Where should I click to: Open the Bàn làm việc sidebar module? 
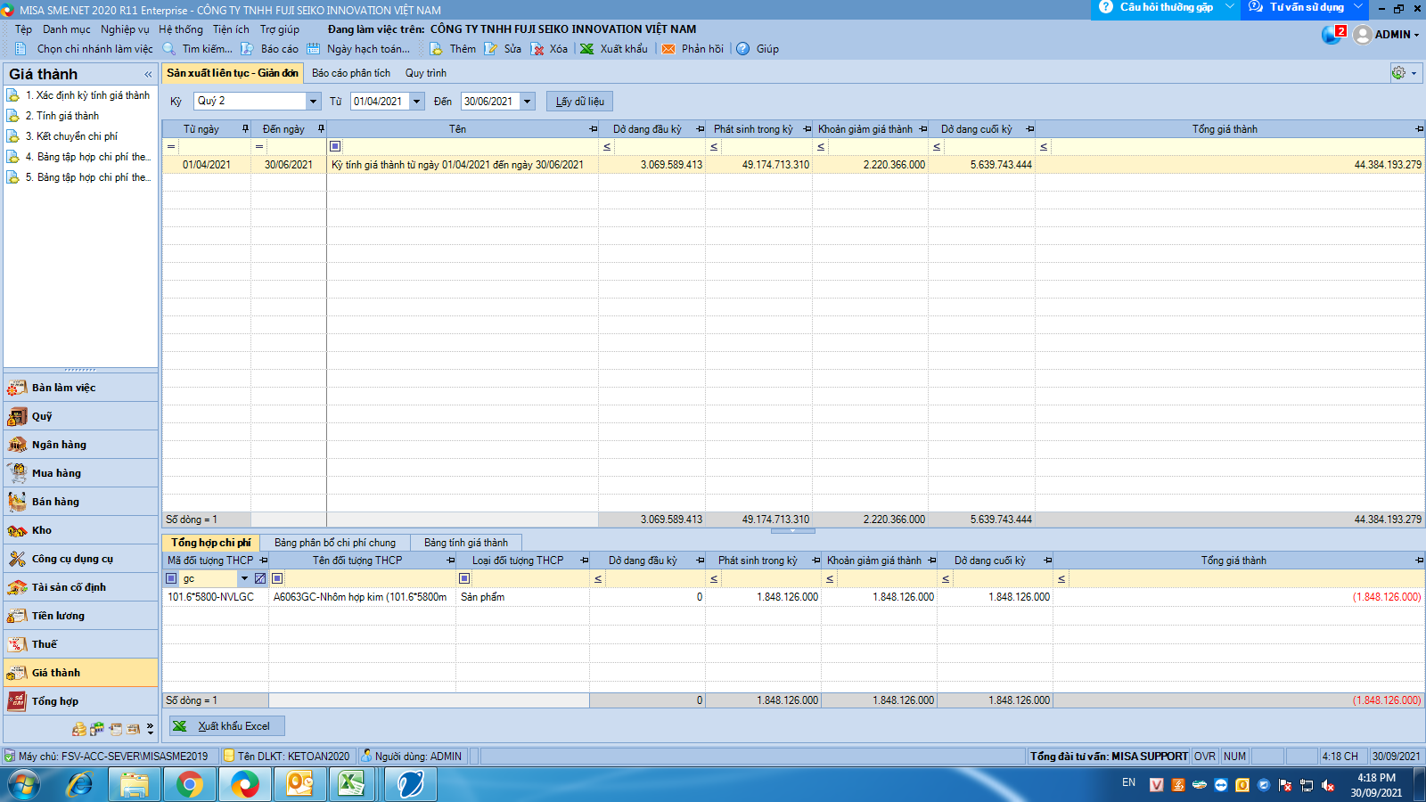pos(80,388)
